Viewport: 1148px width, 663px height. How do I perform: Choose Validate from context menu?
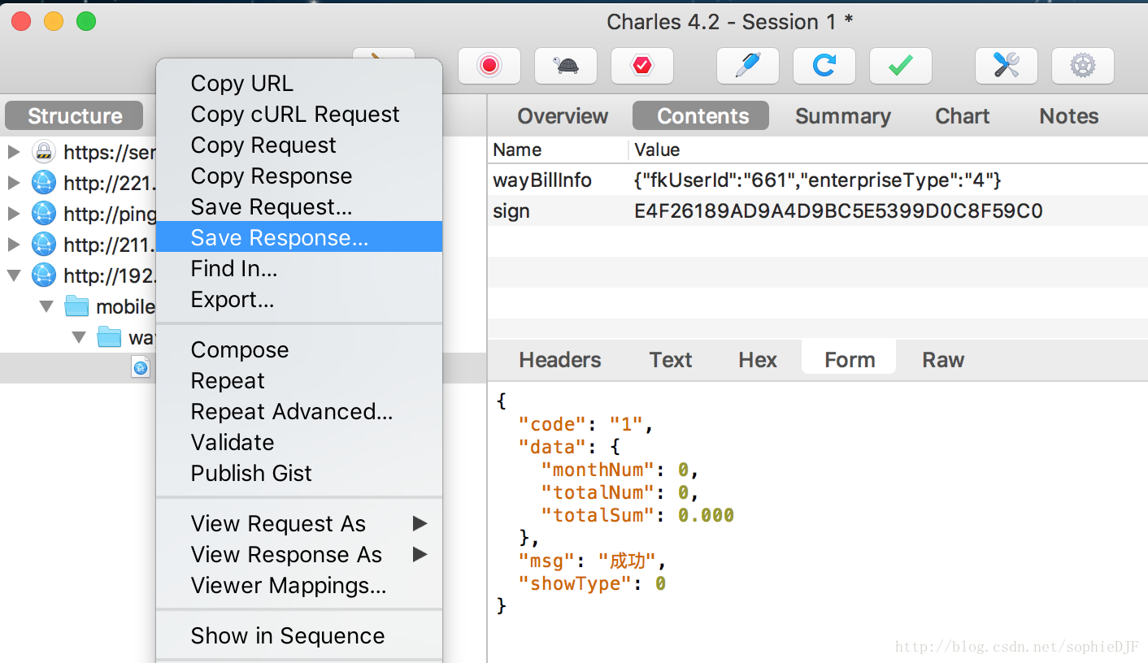299,443
